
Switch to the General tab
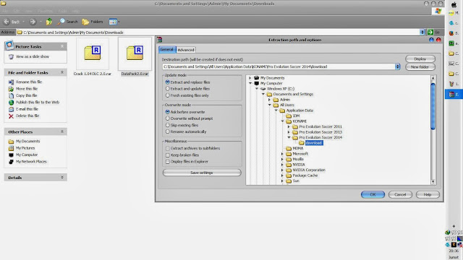click(167, 49)
